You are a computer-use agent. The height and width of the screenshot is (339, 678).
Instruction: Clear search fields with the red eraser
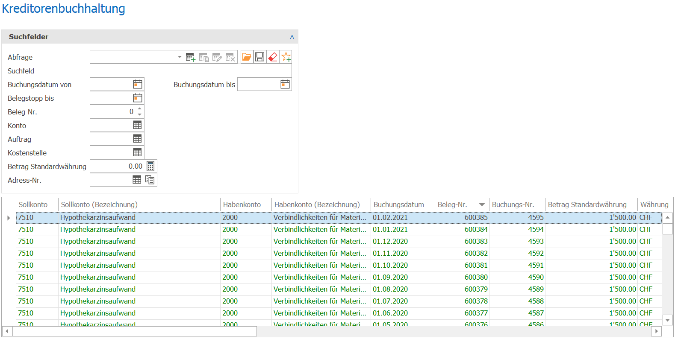pyautogui.click(x=272, y=57)
